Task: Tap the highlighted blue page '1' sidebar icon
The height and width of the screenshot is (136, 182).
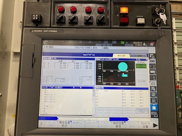Action: pos(154,108)
